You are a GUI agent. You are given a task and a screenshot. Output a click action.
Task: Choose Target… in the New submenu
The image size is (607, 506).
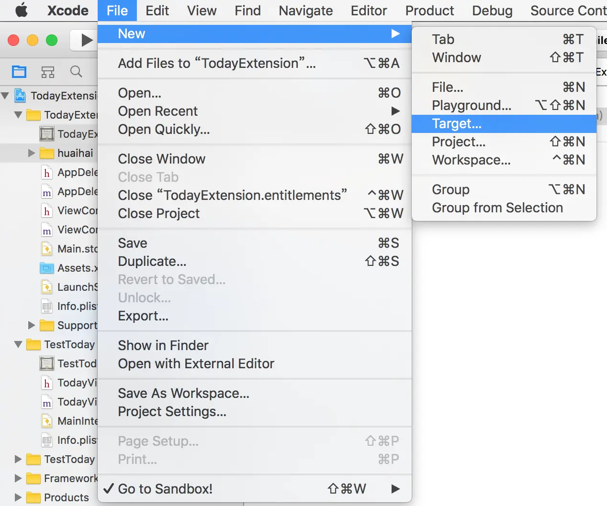pyautogui.click(x=504, y=123)
